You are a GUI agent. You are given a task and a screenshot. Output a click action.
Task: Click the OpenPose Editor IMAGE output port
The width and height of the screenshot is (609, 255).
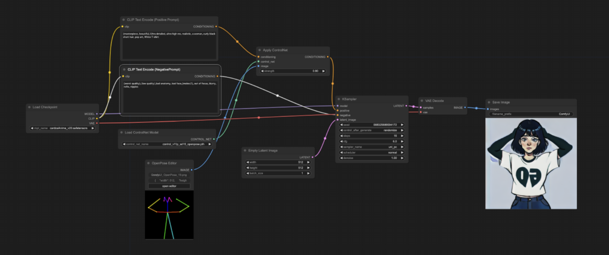pos(192,170)
